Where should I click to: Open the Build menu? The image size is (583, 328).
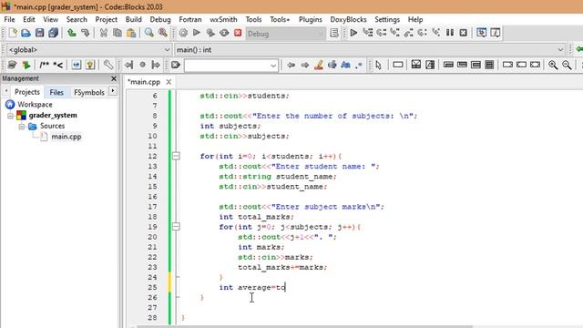(x=134, y=19)
